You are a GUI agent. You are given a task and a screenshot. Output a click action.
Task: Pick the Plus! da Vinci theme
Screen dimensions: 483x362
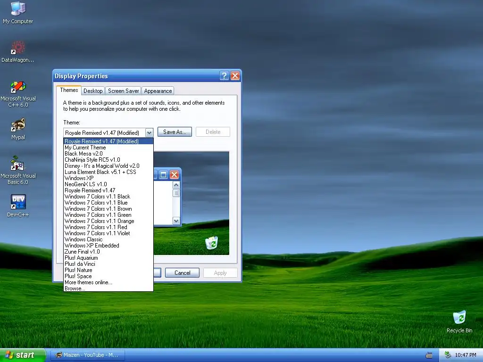click(108, 264)
